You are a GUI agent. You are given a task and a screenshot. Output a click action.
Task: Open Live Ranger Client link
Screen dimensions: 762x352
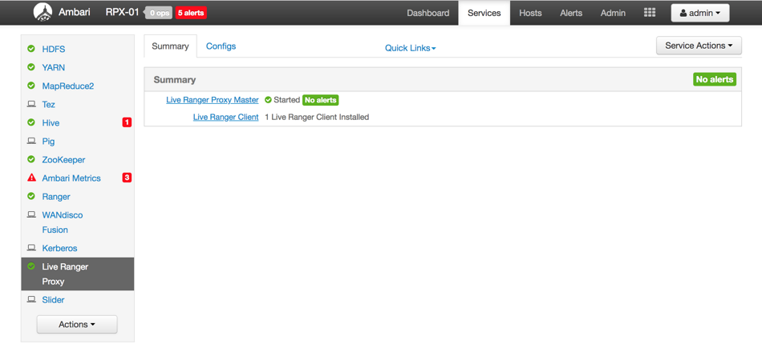[225, 117]
